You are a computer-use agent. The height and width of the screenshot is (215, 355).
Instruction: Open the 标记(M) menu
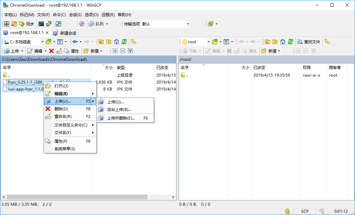click(x=27, y=15)
